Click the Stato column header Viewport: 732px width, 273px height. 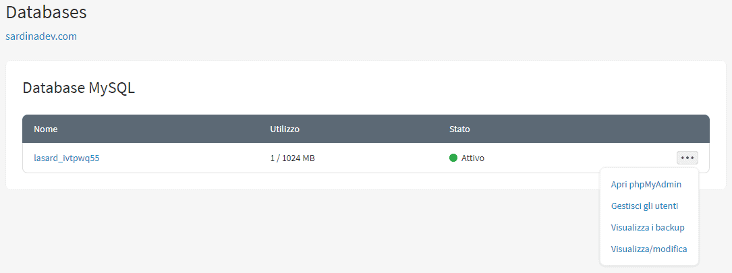click(x=459, y=129)
